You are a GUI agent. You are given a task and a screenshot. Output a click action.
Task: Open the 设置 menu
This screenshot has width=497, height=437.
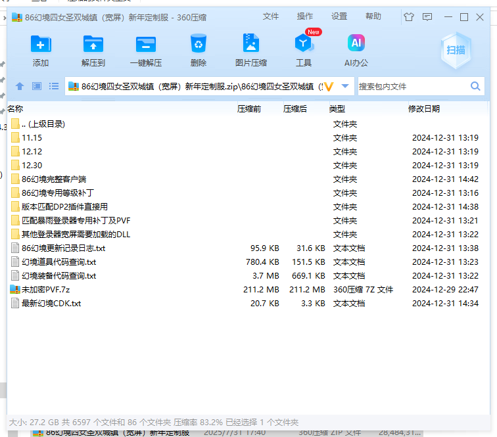tap(339, 16)
